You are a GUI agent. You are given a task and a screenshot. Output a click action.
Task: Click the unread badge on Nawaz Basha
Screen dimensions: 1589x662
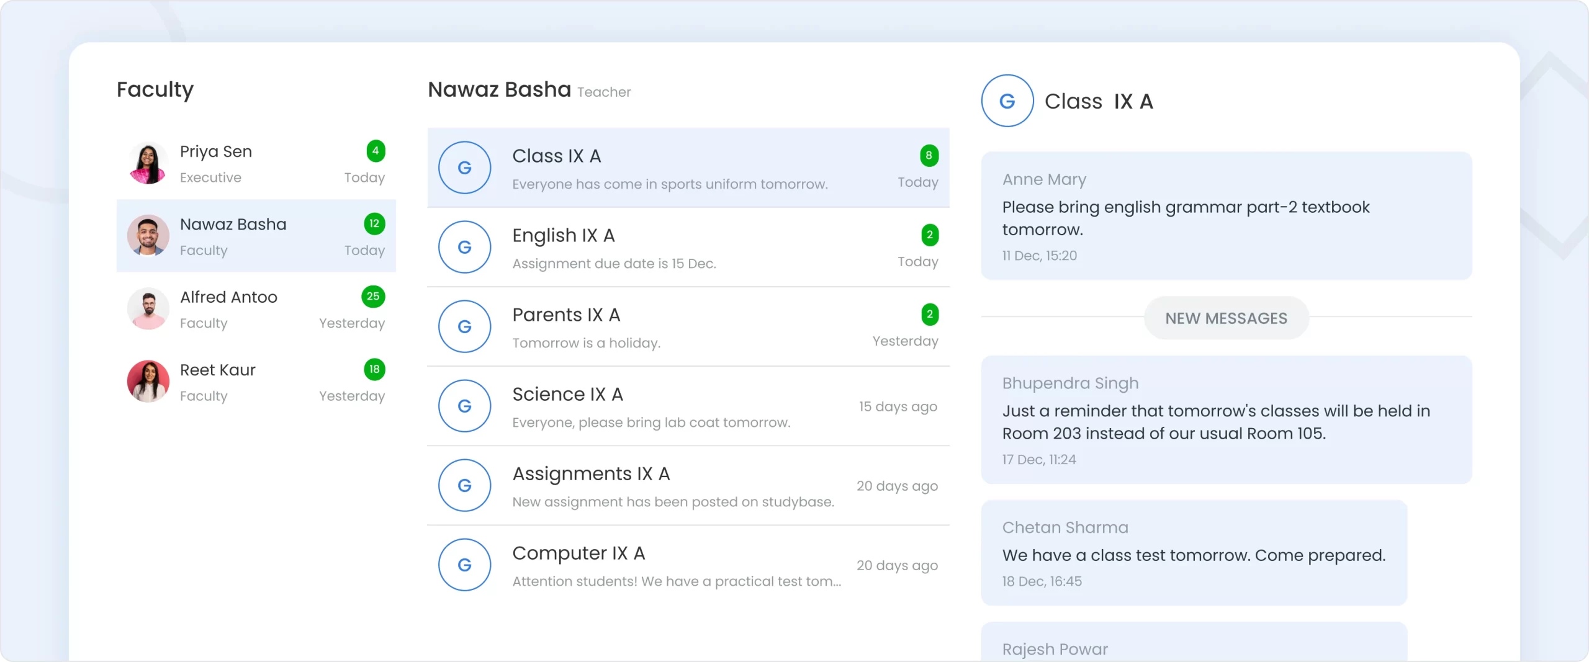tap(374, 223)
